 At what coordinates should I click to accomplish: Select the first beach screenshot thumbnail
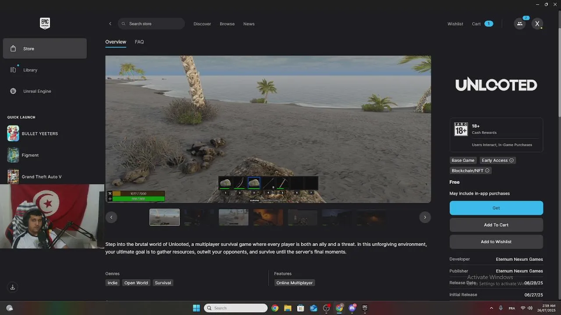coord(164,217)
